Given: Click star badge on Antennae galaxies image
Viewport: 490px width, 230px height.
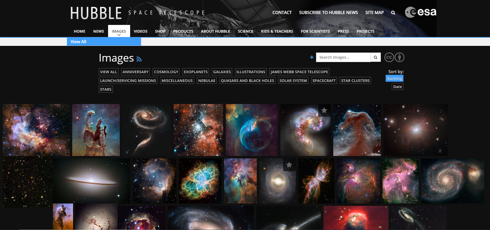Looking at the screenshot, I should click(x=324, y=110).
